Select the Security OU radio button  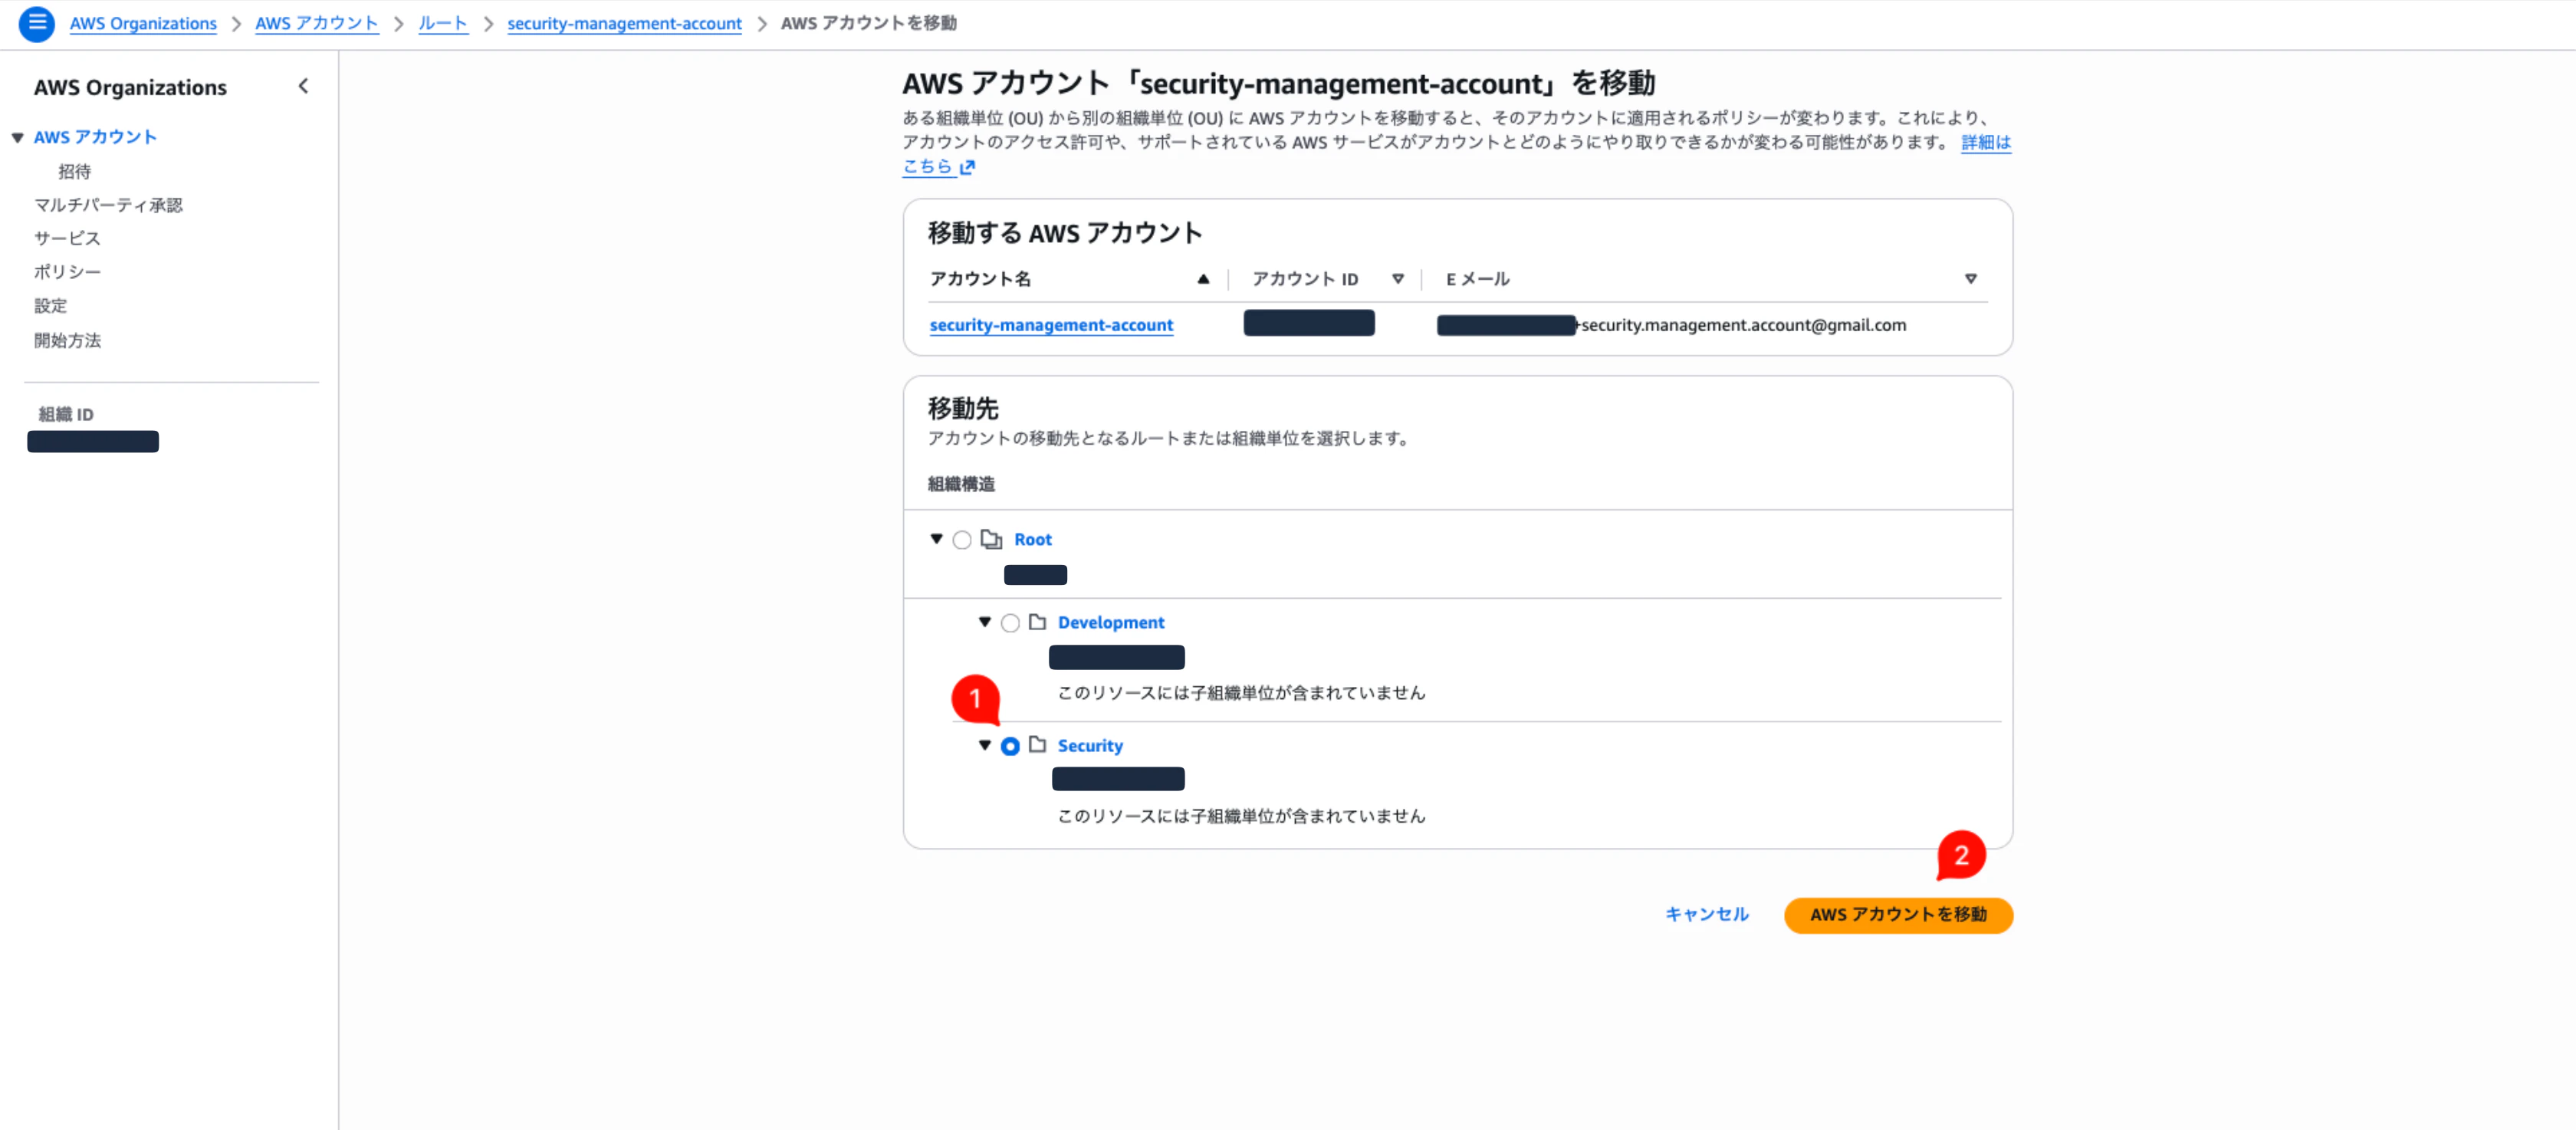tap(1010, 746)
